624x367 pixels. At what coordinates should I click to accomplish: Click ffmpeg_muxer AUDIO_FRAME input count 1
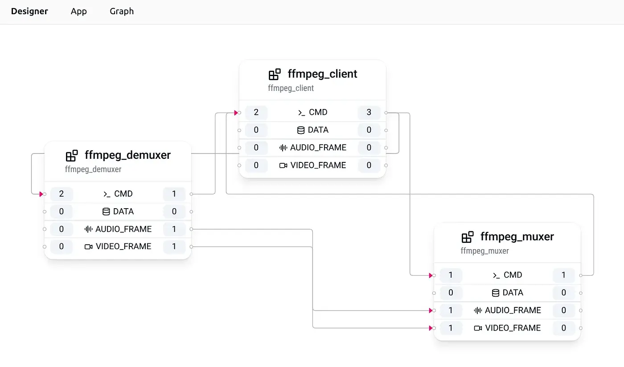click(451, 311)
